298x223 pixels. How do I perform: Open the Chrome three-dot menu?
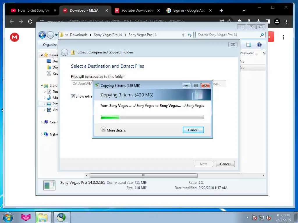pyautogui.click(x=286, y=21)
